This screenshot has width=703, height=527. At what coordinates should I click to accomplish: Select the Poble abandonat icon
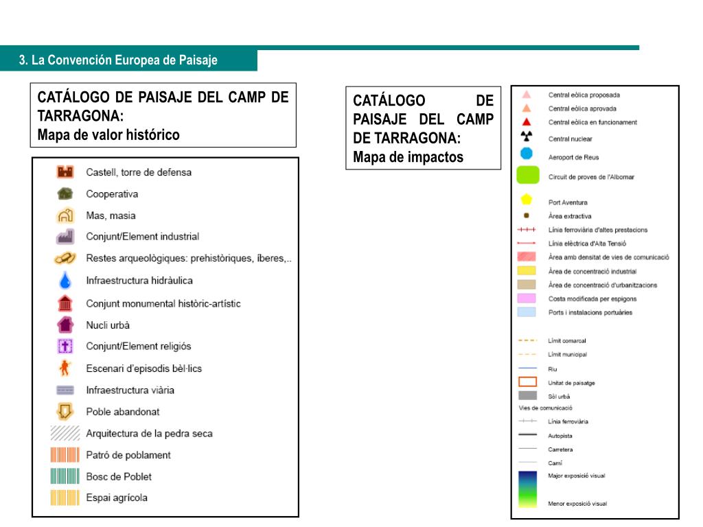click(65, 412)
